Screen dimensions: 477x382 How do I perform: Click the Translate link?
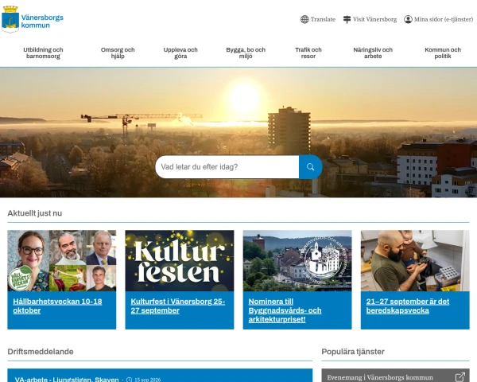323,19
